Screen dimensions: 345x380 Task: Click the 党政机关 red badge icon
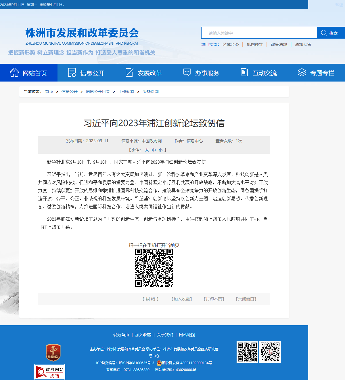pyautogui.click(x=53, y=352)
